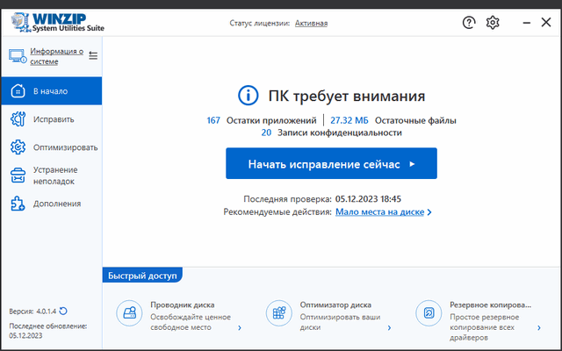Expand the Оптимизатор диска chevron arrow

pos(389,327)
